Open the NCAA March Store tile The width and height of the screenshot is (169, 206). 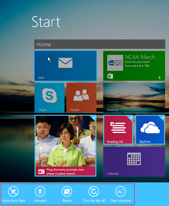[x=134, y=66]
